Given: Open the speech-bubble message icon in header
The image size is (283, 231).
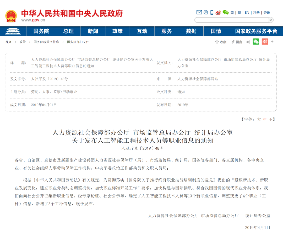Looking at the screenshot, I should click(x=206, y=12).
